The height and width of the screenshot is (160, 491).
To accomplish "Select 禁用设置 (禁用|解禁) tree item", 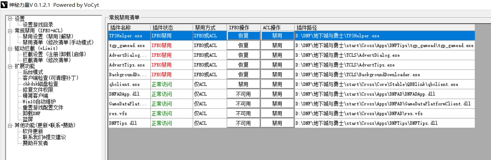I will pos(48,37).
